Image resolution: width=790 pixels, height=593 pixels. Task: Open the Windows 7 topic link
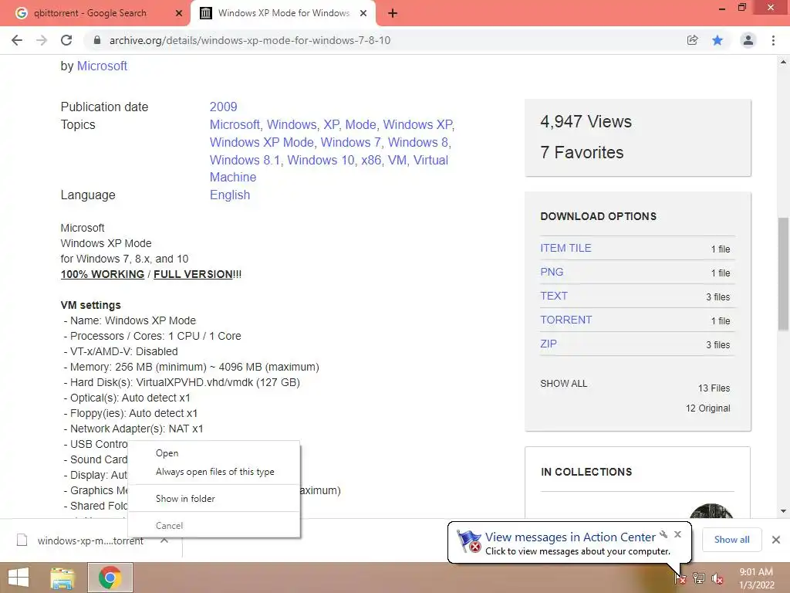[351, 142]
